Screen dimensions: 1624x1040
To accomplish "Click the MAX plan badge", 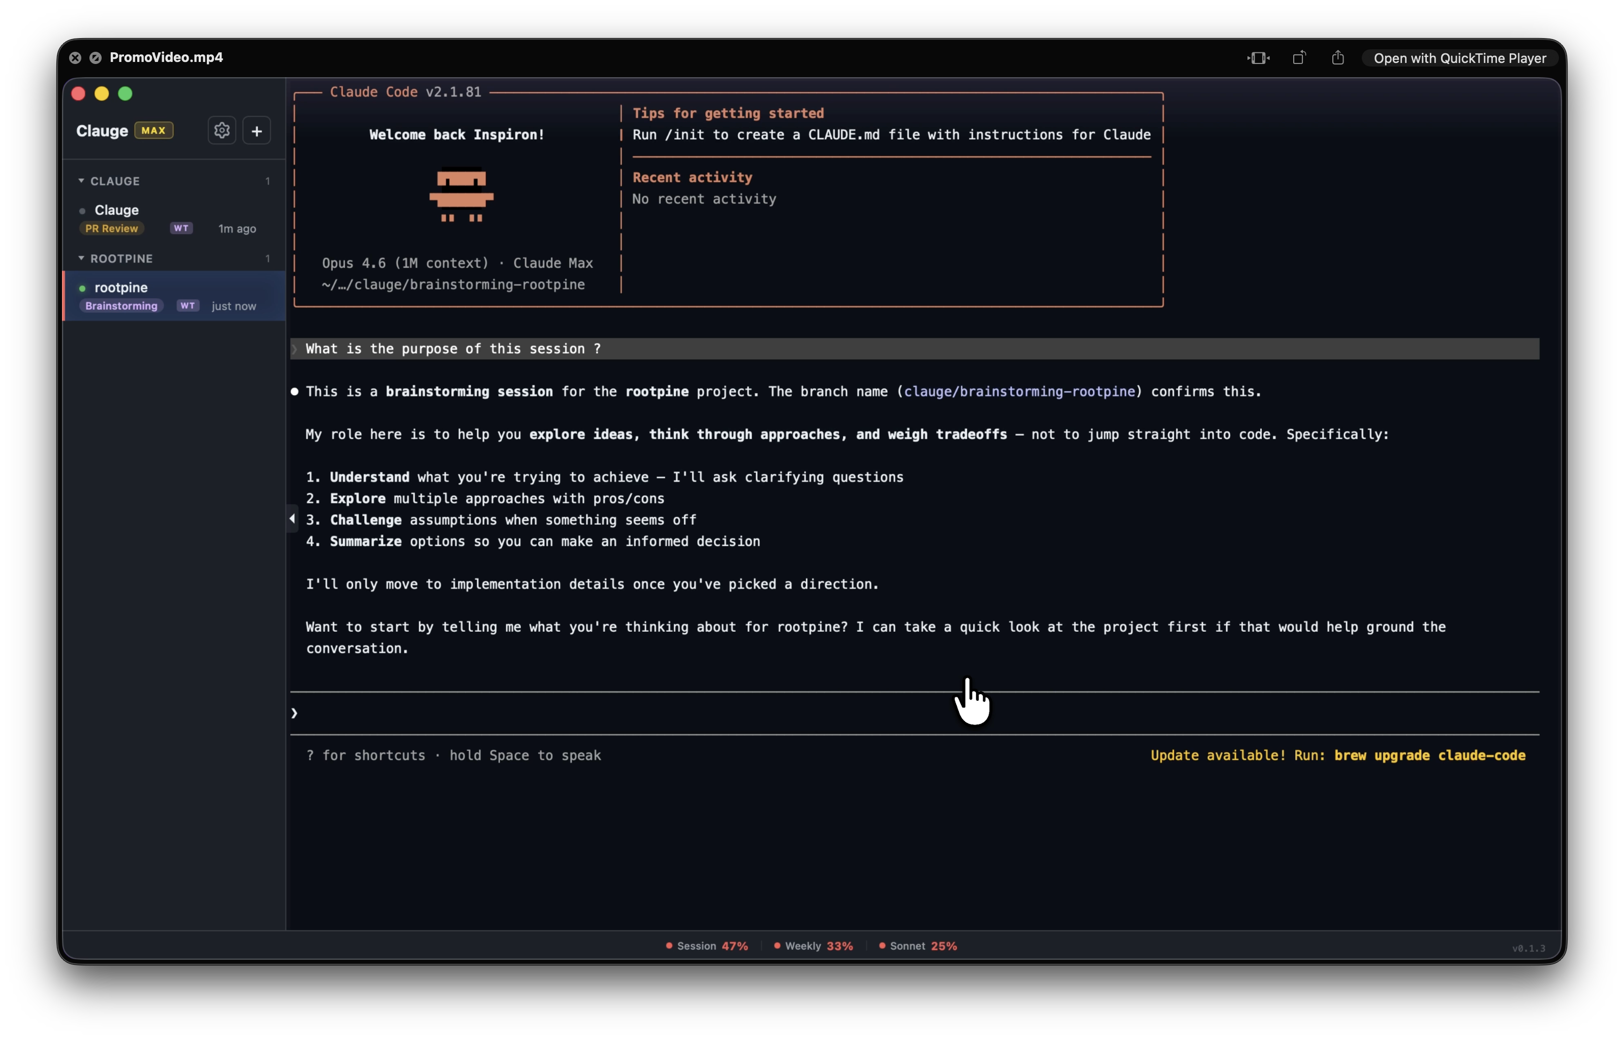I will coord(153,131).
